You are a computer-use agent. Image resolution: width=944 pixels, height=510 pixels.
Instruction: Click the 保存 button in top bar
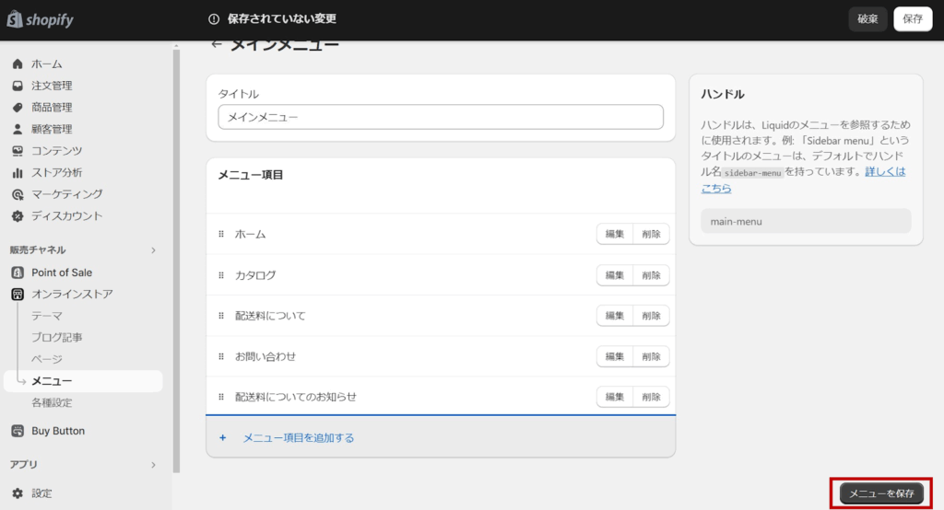point(913,19)
